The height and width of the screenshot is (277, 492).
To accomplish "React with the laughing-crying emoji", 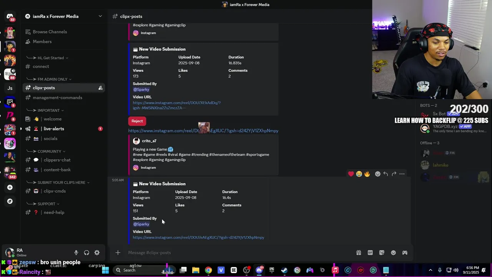I will (x=359, y=174).
